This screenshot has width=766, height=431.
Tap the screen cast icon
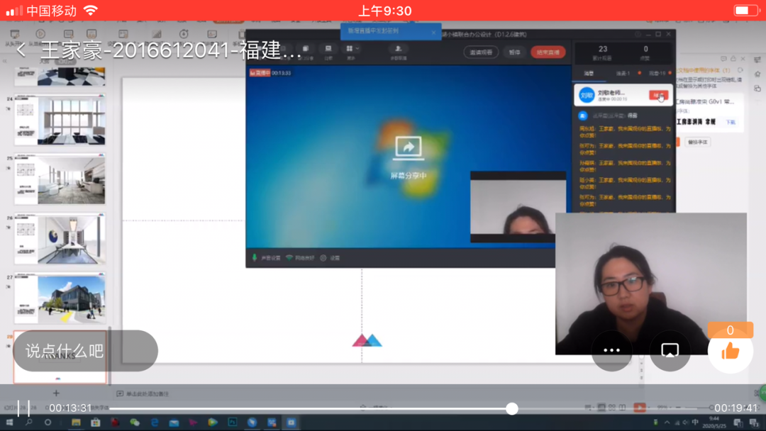pos(670,350)
